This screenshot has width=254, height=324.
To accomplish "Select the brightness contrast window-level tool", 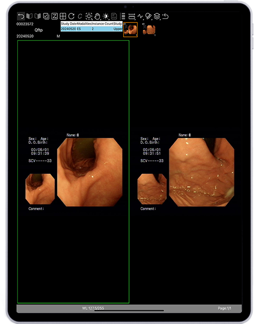I will point(106,16).
